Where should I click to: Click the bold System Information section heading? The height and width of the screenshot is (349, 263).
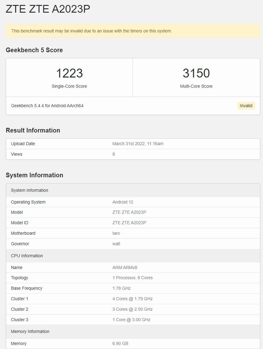click(35, 175)
